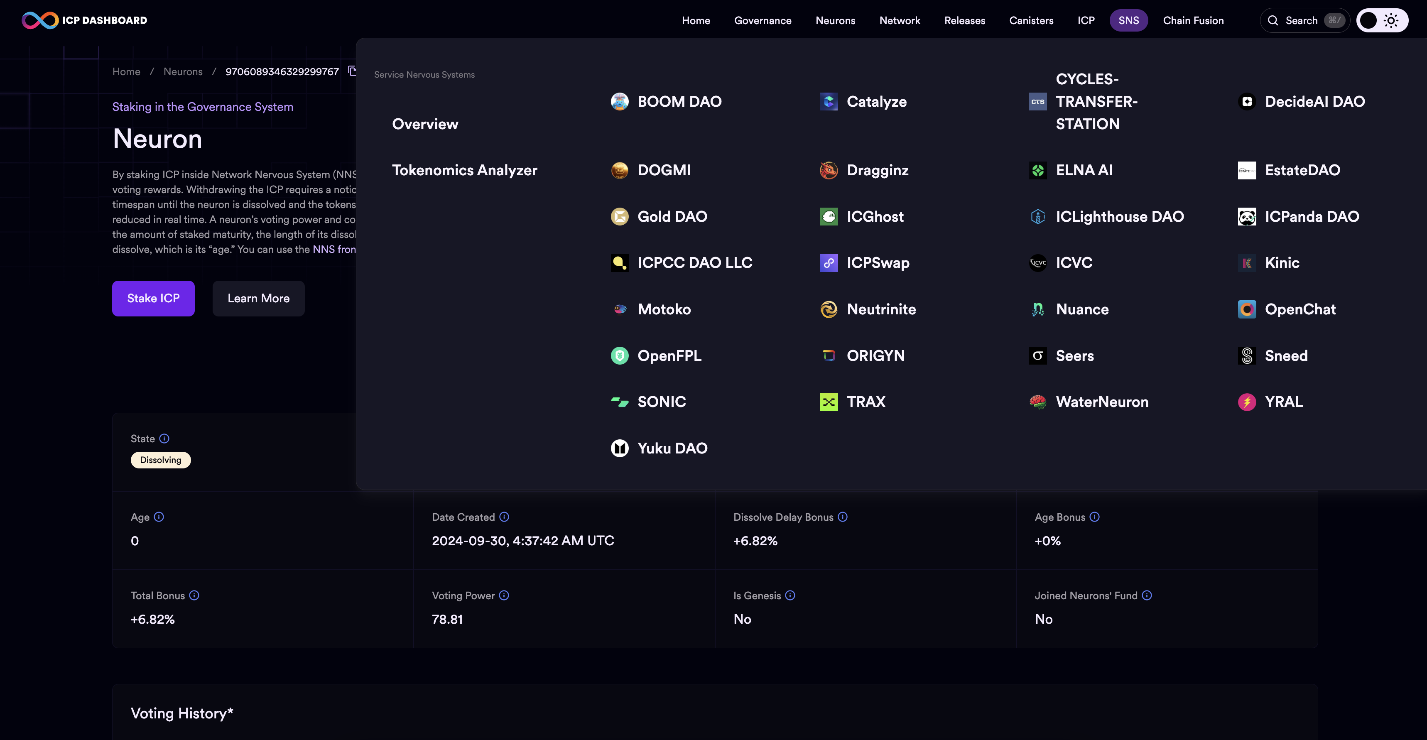Click the Voting Power value '78.81'
This screenshot has height=740, width=1427.
pos(447,619)
